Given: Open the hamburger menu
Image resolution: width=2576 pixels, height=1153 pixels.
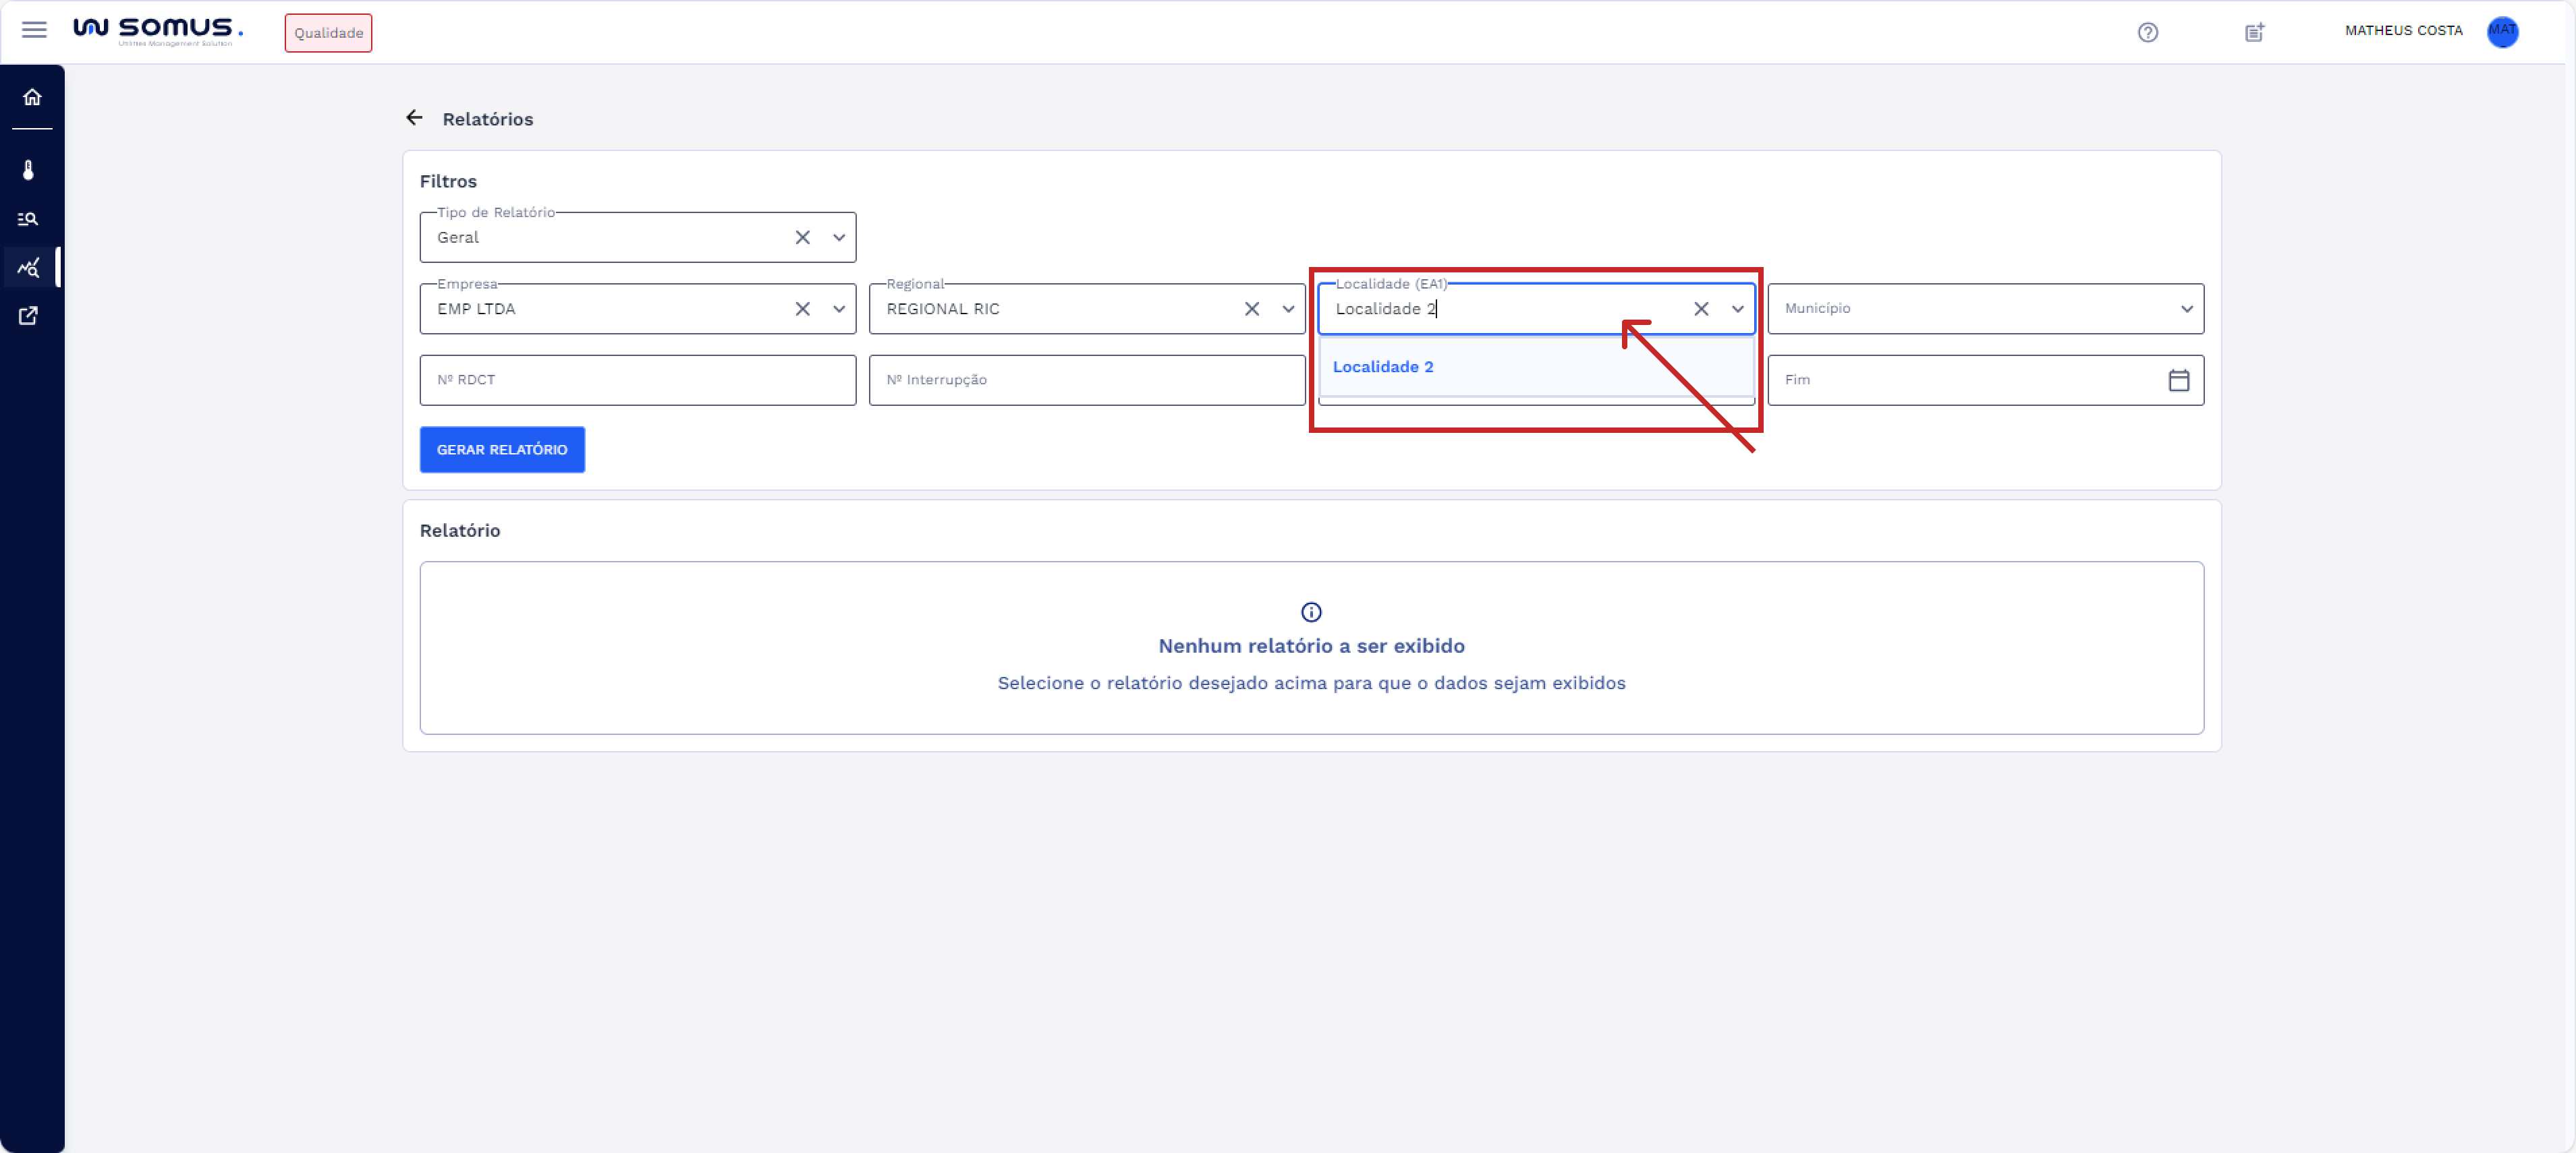Looking at the screenshot, I should pyautogui.click(x=34, y=30).
